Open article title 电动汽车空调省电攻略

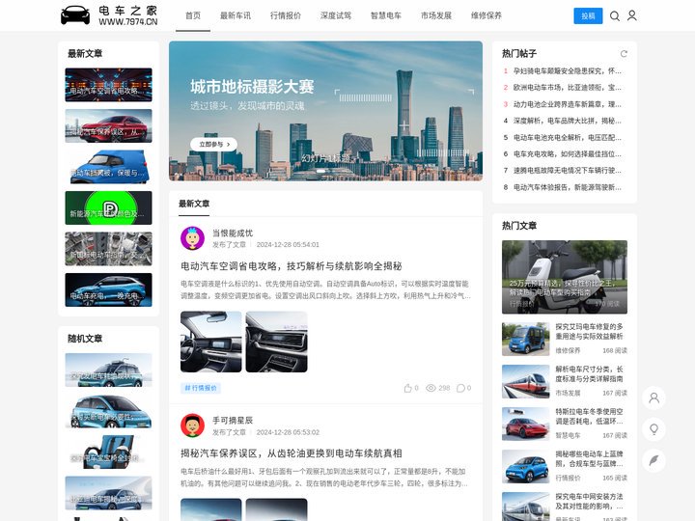292,266
